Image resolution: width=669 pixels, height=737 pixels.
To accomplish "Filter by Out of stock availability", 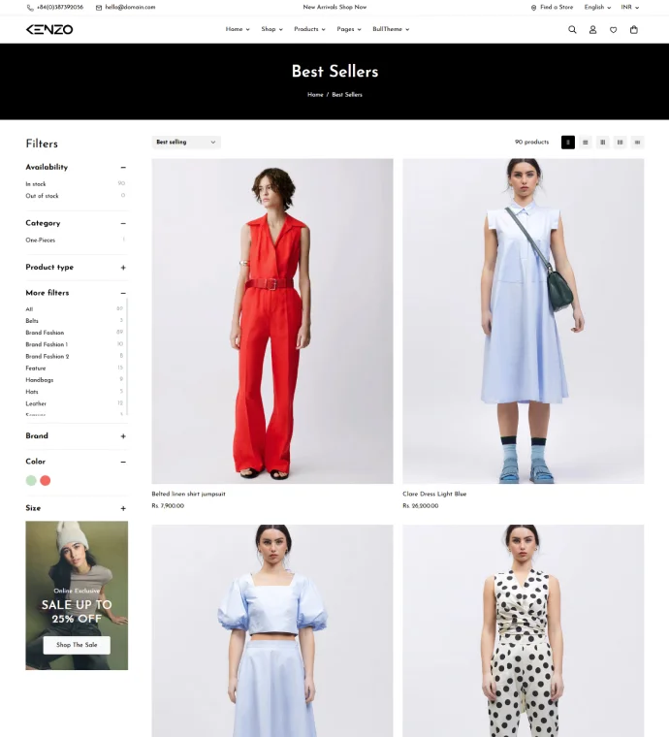I will click(x=42, y=196).
